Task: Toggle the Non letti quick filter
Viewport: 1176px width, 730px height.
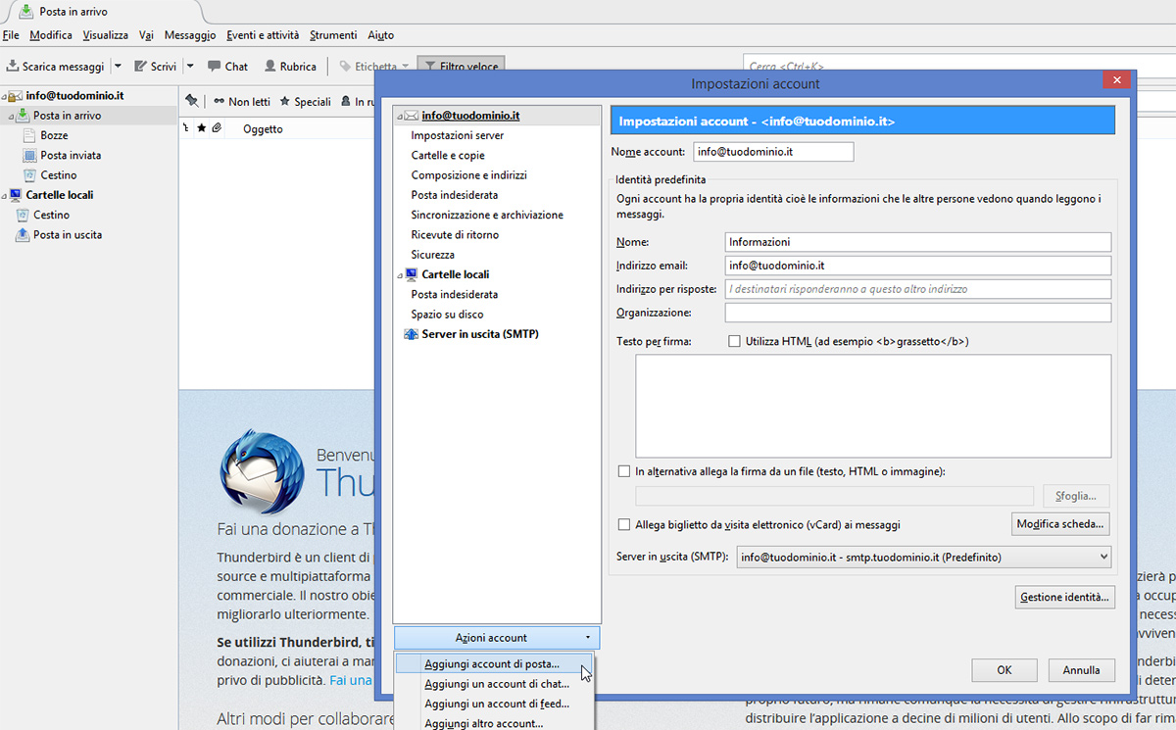Action: click(241, 101)
